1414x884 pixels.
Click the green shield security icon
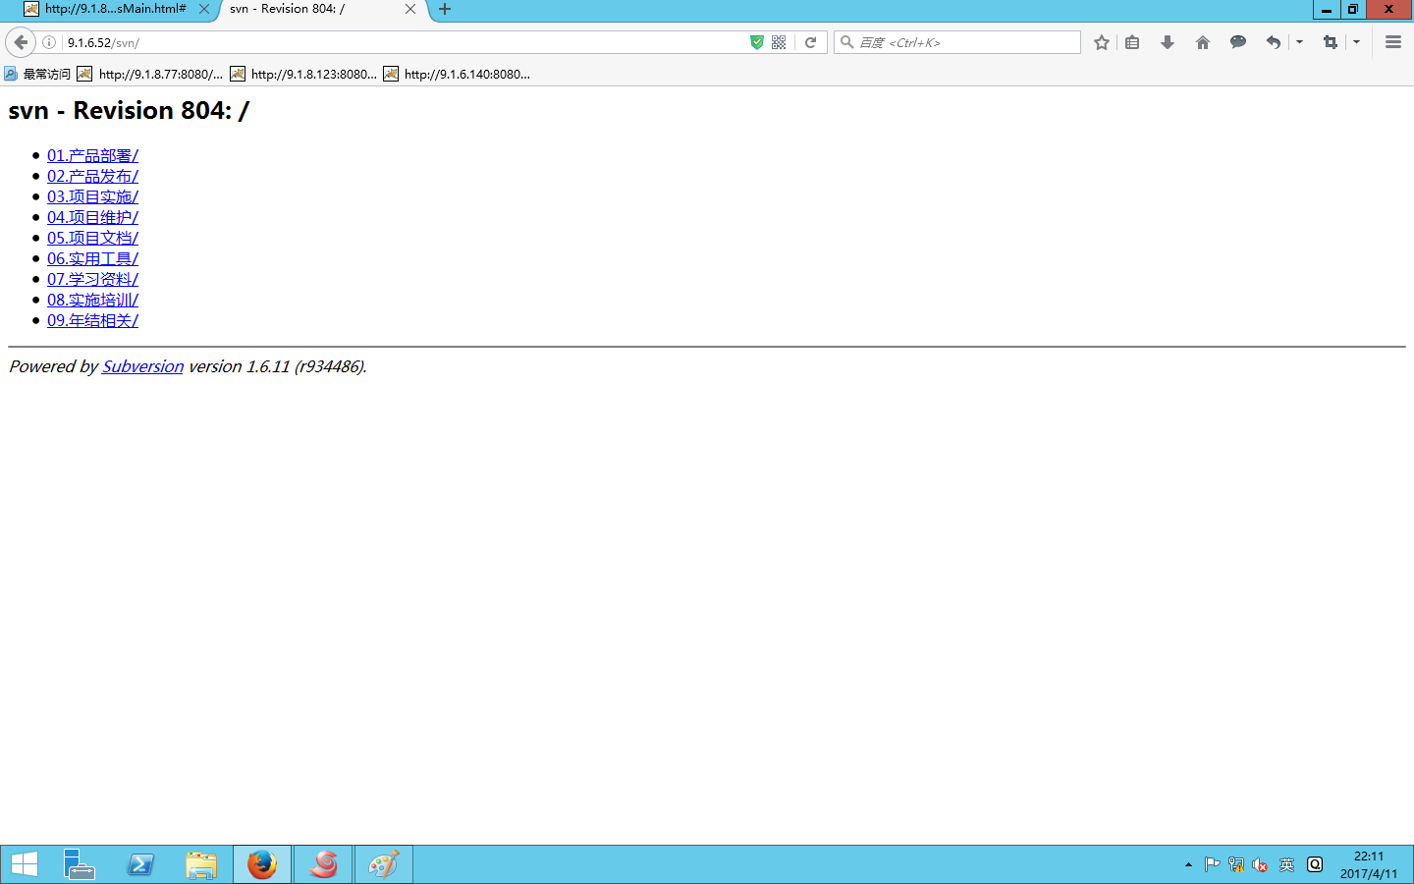click(756, 42)
